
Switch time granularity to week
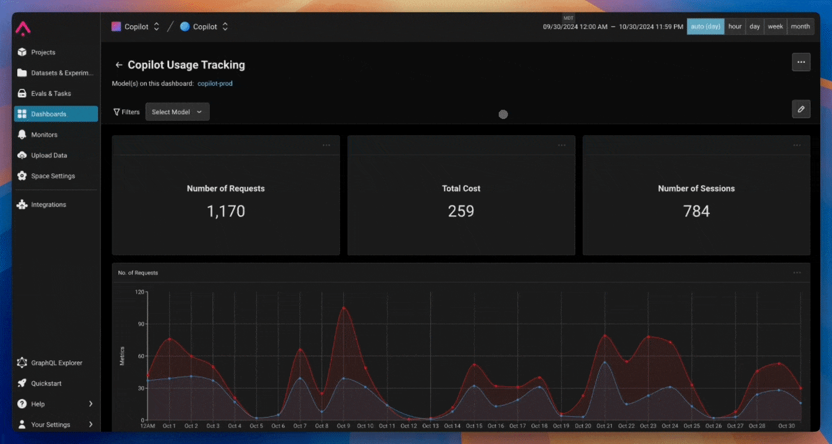click(775, 27)
